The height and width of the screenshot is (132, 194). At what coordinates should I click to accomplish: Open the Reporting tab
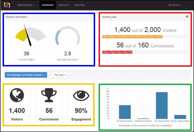79,5
